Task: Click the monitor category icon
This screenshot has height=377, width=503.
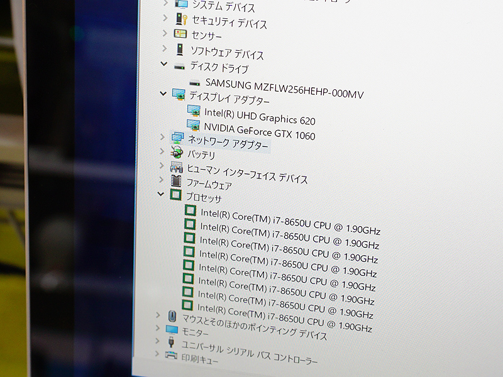Action: point(172,329)
